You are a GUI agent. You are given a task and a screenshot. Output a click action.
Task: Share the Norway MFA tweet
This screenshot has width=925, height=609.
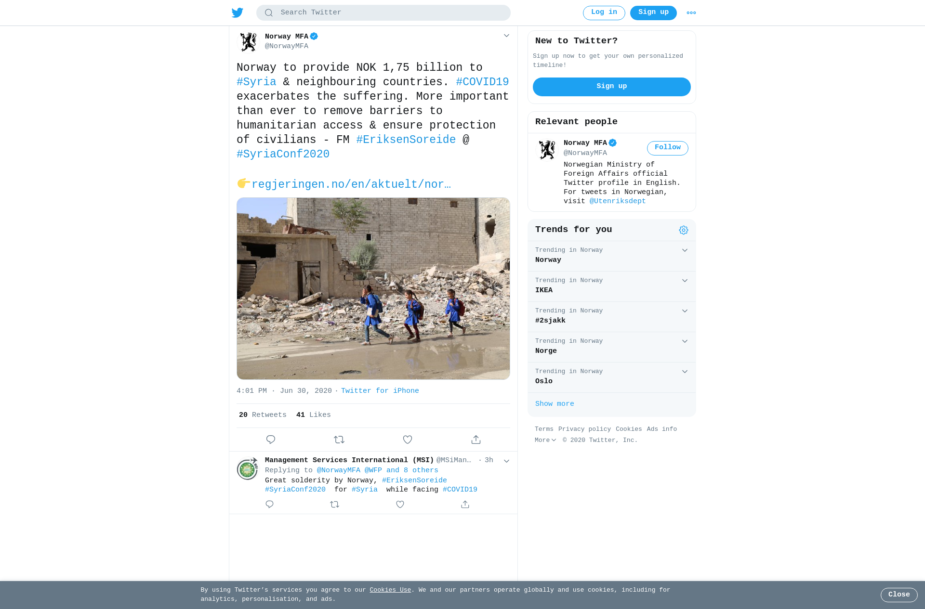[476, 440]
